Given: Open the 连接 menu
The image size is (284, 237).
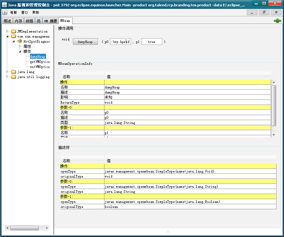Looking at the screenshot, I should 14,12.
